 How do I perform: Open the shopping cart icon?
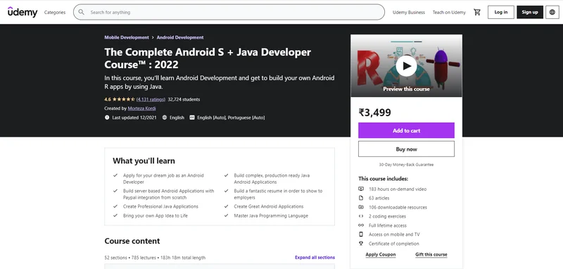tap(477, 12)
